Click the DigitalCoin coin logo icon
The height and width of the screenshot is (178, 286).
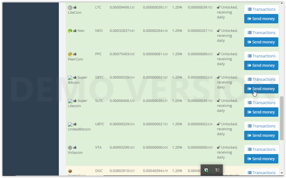70,171
